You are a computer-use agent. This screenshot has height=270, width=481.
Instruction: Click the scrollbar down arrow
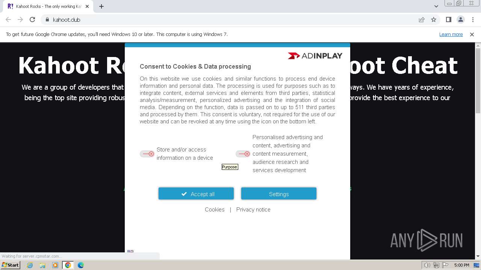pyautogui.click(x=478, y=256)
